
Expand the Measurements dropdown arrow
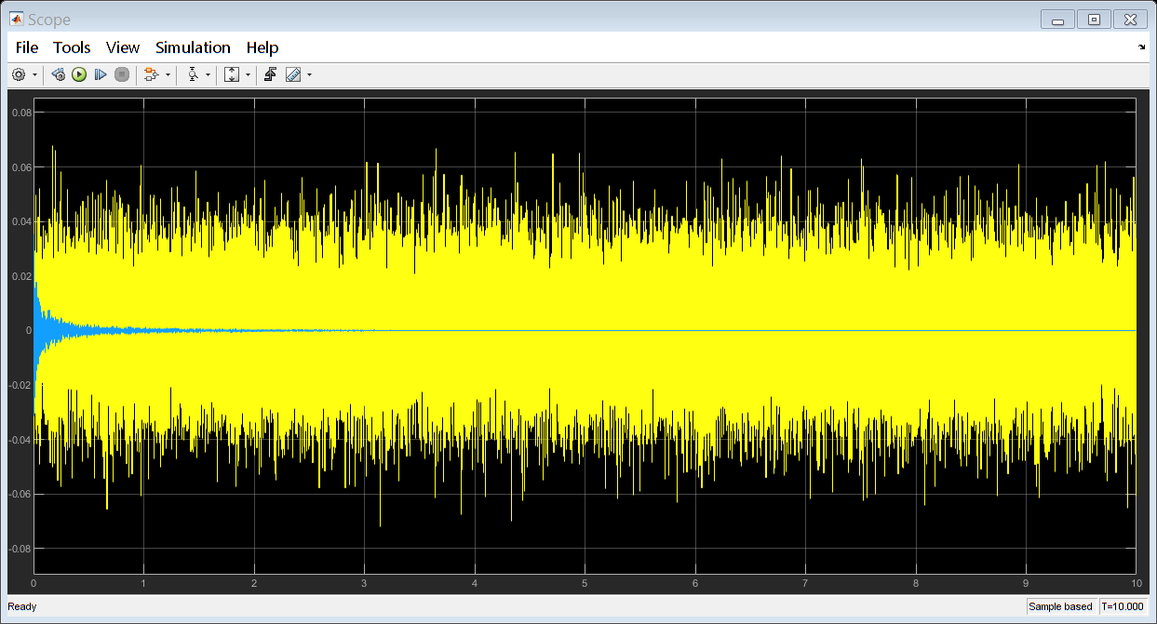tap(309, 74)
